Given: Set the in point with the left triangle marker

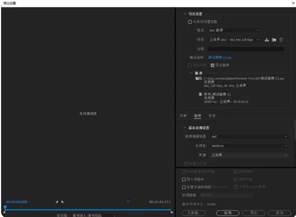Looking at the screenshot, I should point(57,201).
